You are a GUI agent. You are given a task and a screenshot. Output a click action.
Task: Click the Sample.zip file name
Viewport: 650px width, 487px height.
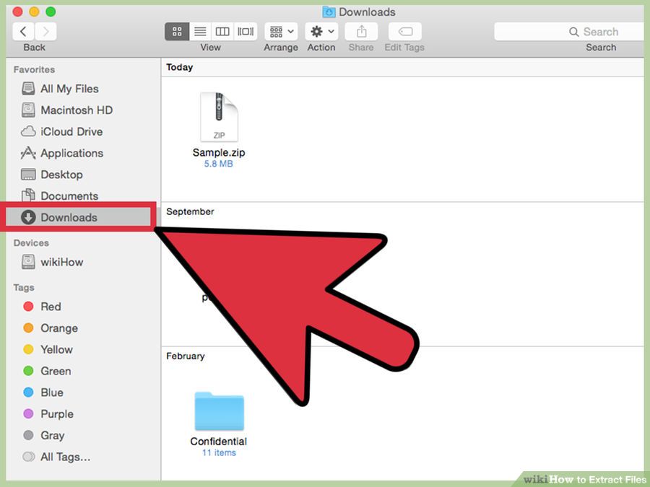218,152
